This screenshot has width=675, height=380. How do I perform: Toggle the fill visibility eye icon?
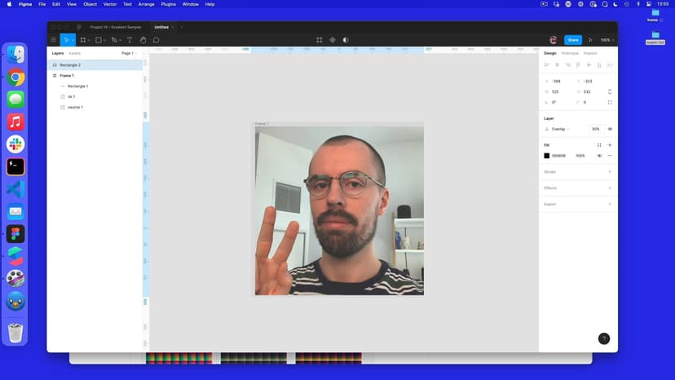pyautogui.click(x=599, y=156)
